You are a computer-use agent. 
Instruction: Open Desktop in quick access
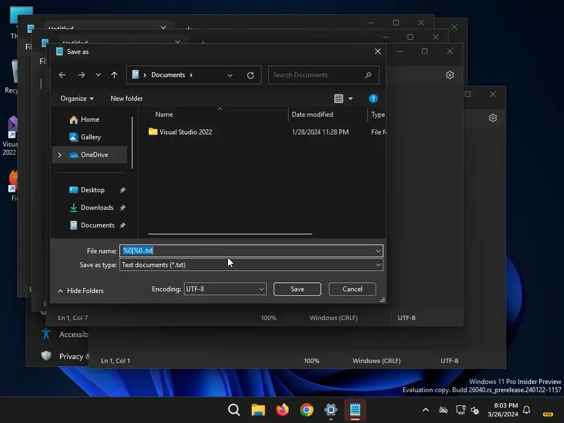[x=93, y=190]
